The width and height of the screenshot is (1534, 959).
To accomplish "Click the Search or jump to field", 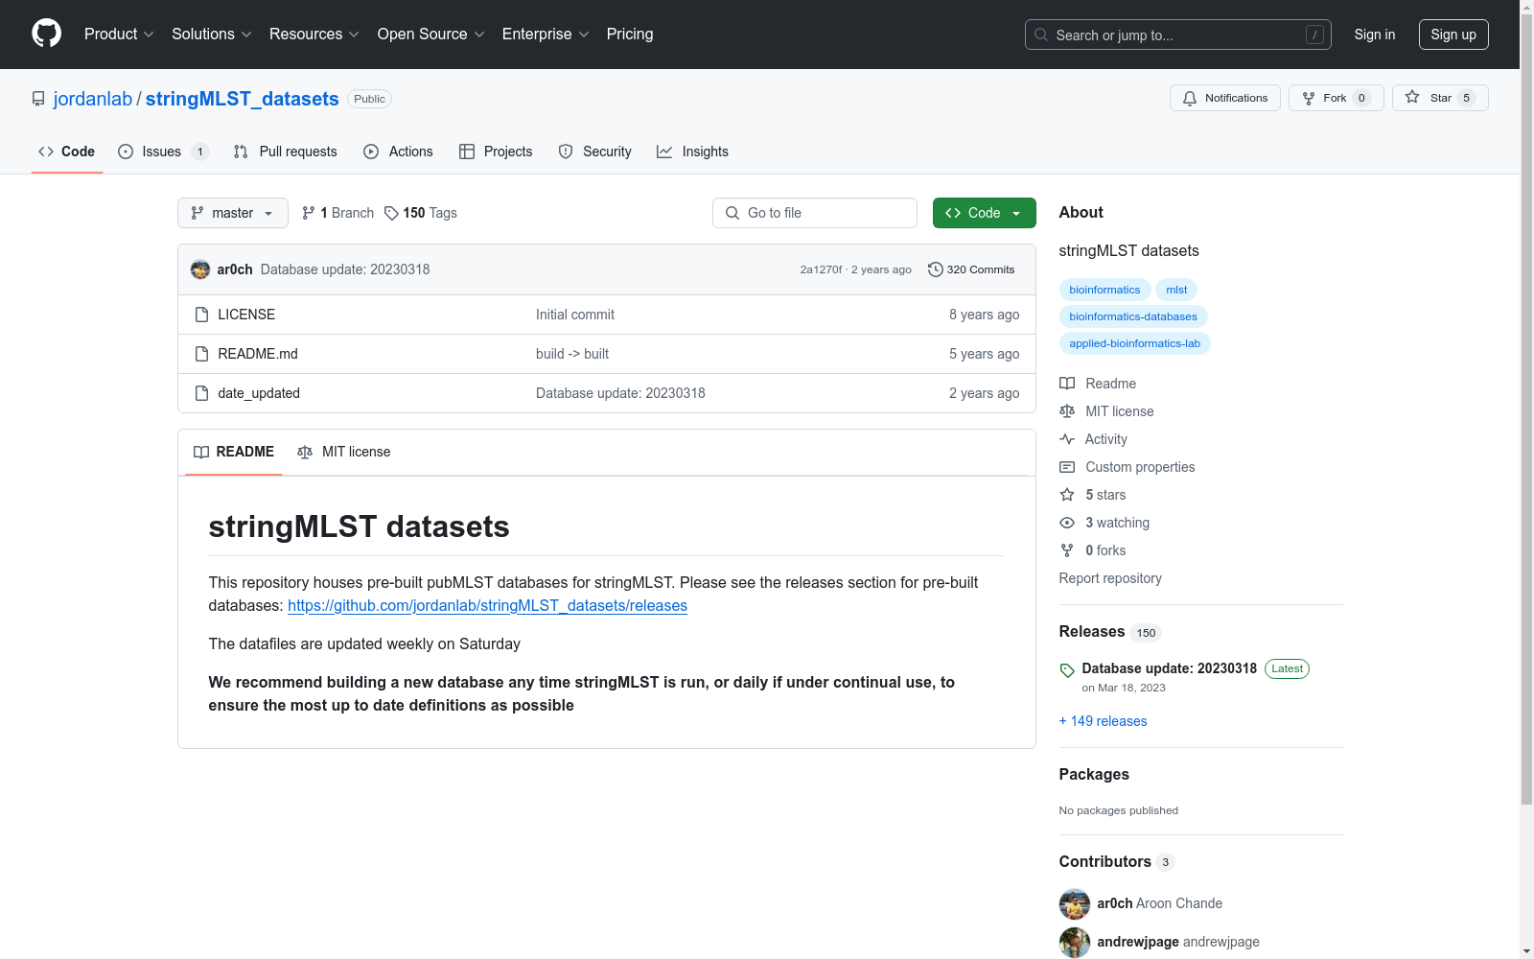I will pyautogui.click(x=1178, y=35).
